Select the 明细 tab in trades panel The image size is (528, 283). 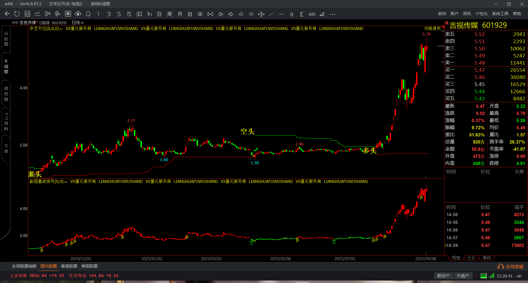pyautogui.click(x=456, y=258)
